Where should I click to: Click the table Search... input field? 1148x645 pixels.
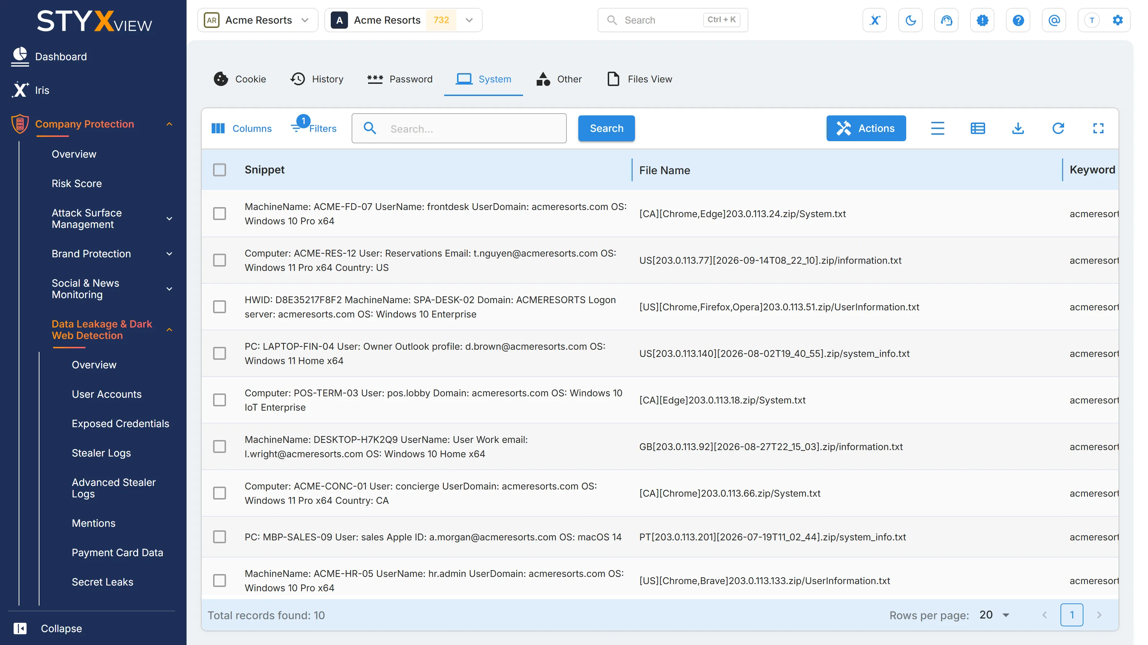(458, 128)
